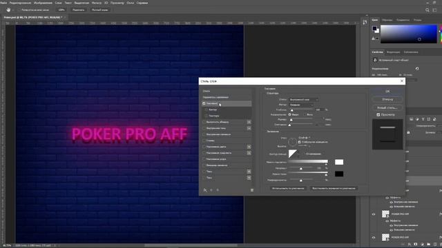Image resolution: width=442 pixels, height=248 pixels.
Task: Add another Наложение градиента effect plus icon
Action: pyautogui.click(x=249, y=153)
